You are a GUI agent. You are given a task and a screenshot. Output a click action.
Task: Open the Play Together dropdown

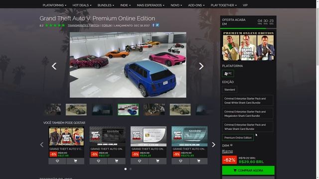coord(224,5)
